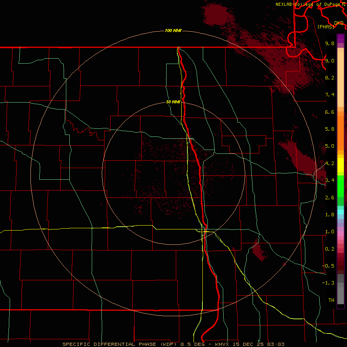Click the 5.8 value on the scale
347x347 pixels.
click(330, 129)
